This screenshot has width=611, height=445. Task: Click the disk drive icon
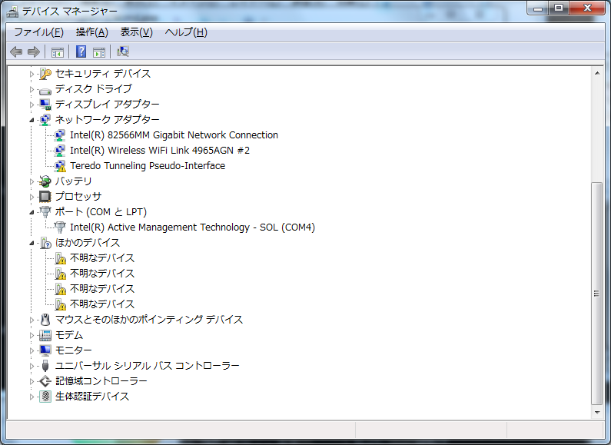(45, 91)
